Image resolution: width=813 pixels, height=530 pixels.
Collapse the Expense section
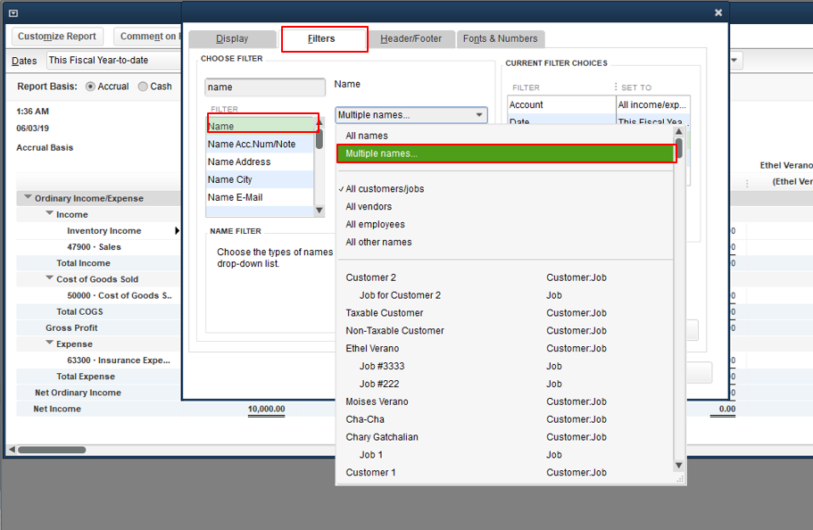coord(49,344)
